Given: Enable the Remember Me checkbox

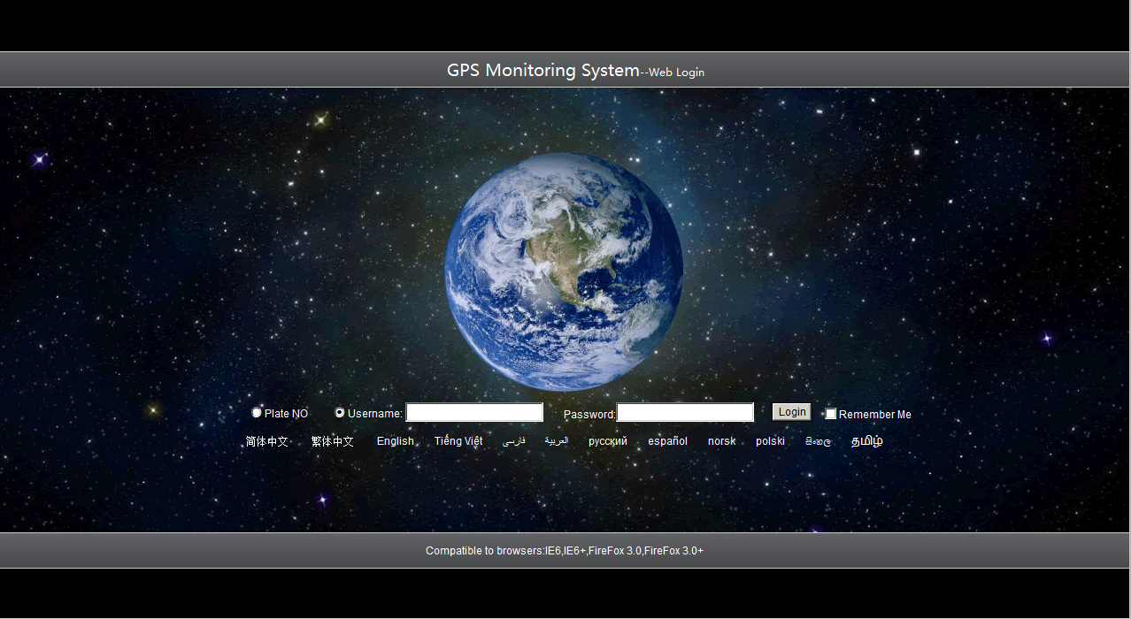Looking at the screenshot, I should click(x=830, y=413).
